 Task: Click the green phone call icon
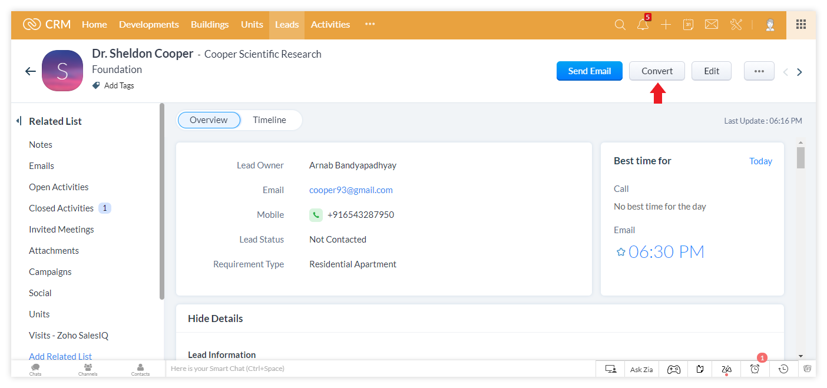[316, 215]
